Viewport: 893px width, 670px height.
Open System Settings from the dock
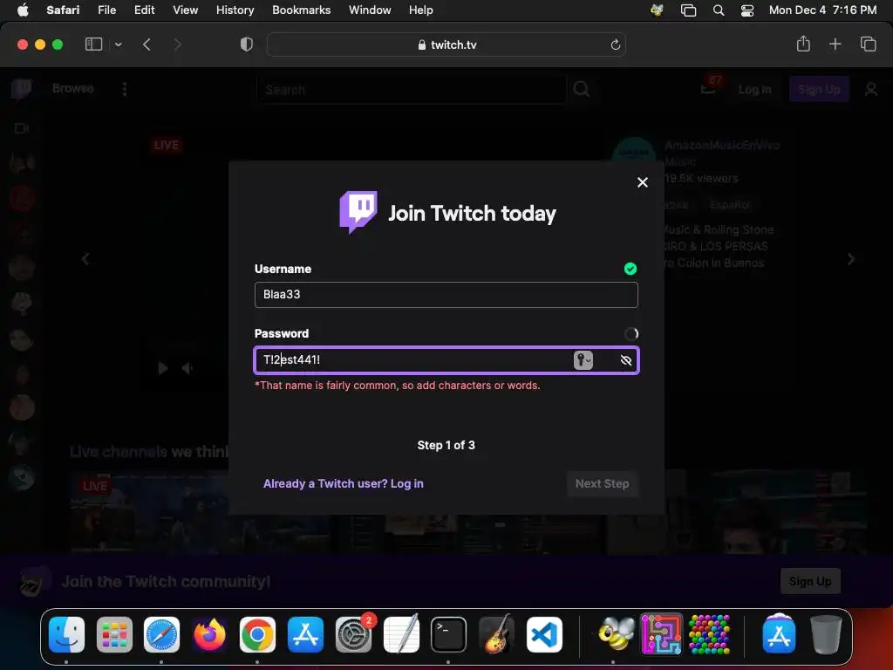pyautogui.click(x=354, y=635)
